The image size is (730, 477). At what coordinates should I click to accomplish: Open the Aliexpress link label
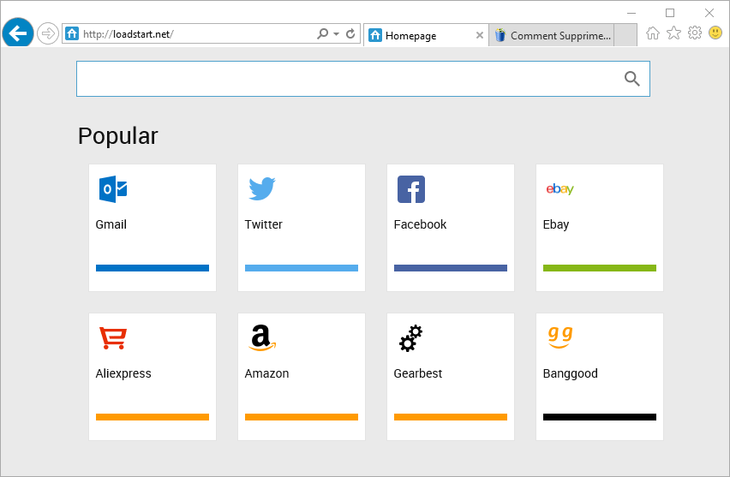pyautogui.click(x=123, y=373)
